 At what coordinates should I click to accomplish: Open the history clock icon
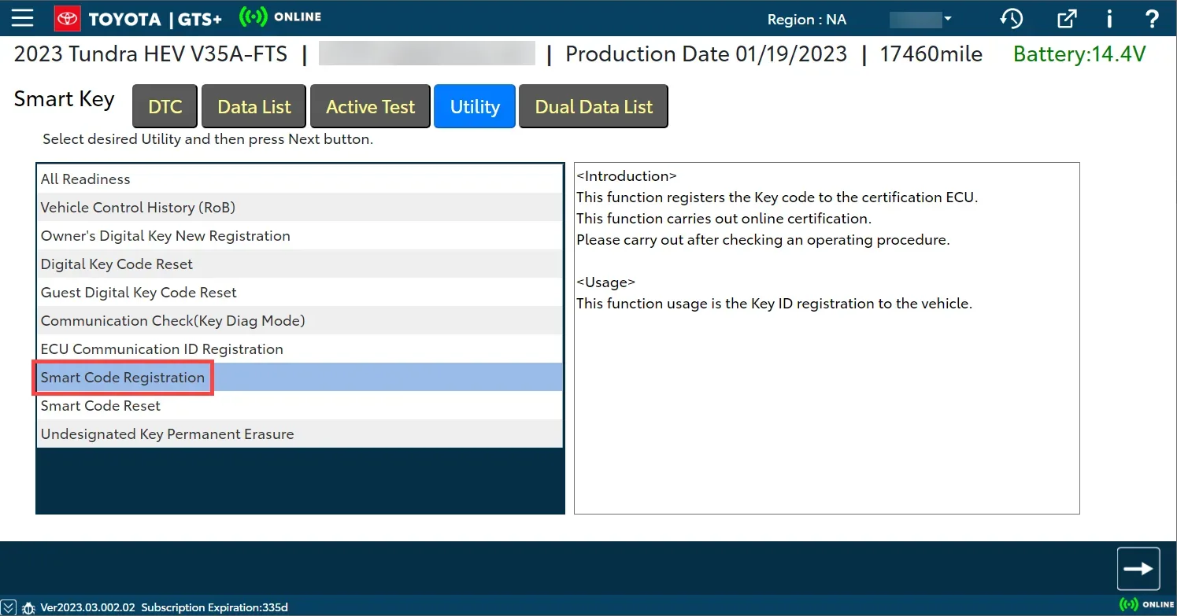[x=1011, y=19]
